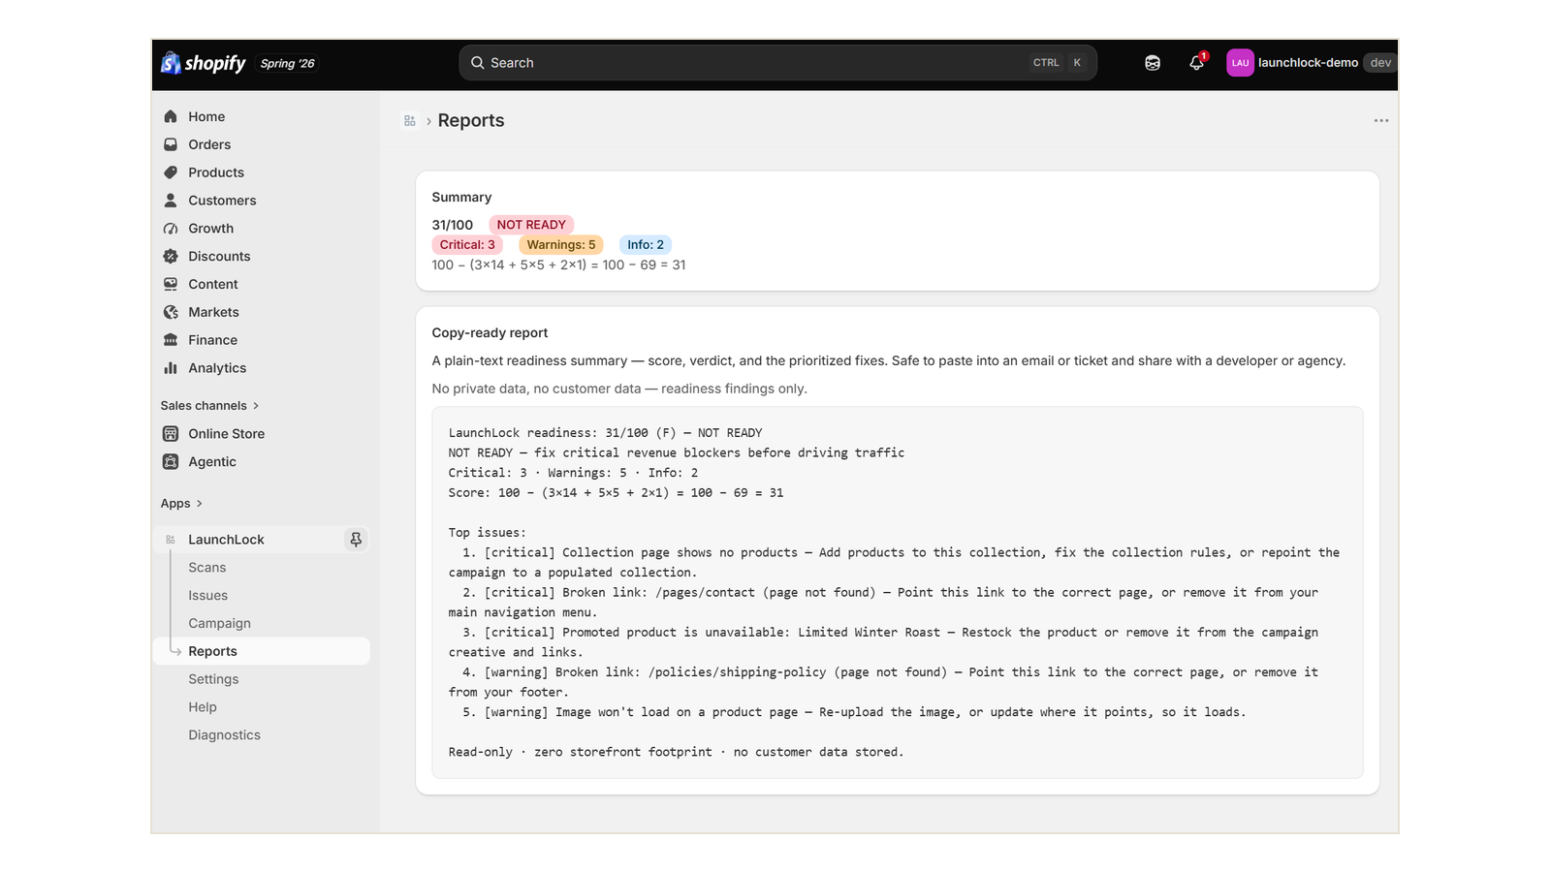Click the Products tag icon
This screenshot has height=872, width=1551.
click(x=171, y=172)
